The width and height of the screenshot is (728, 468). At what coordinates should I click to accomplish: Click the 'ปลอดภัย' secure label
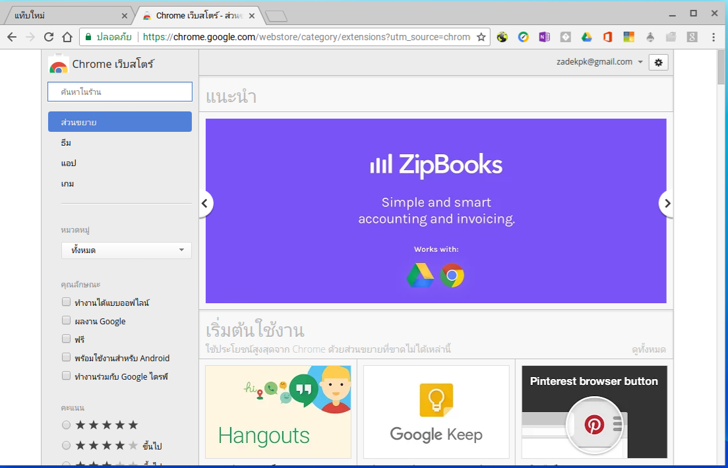coord(114,37)
